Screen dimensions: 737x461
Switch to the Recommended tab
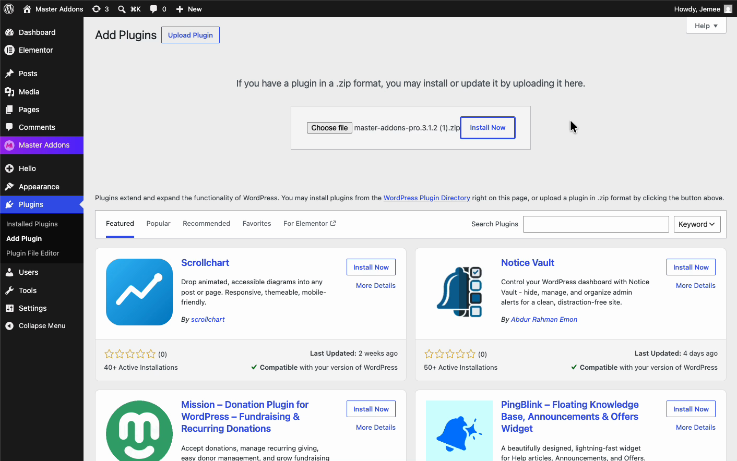(206, 223)
